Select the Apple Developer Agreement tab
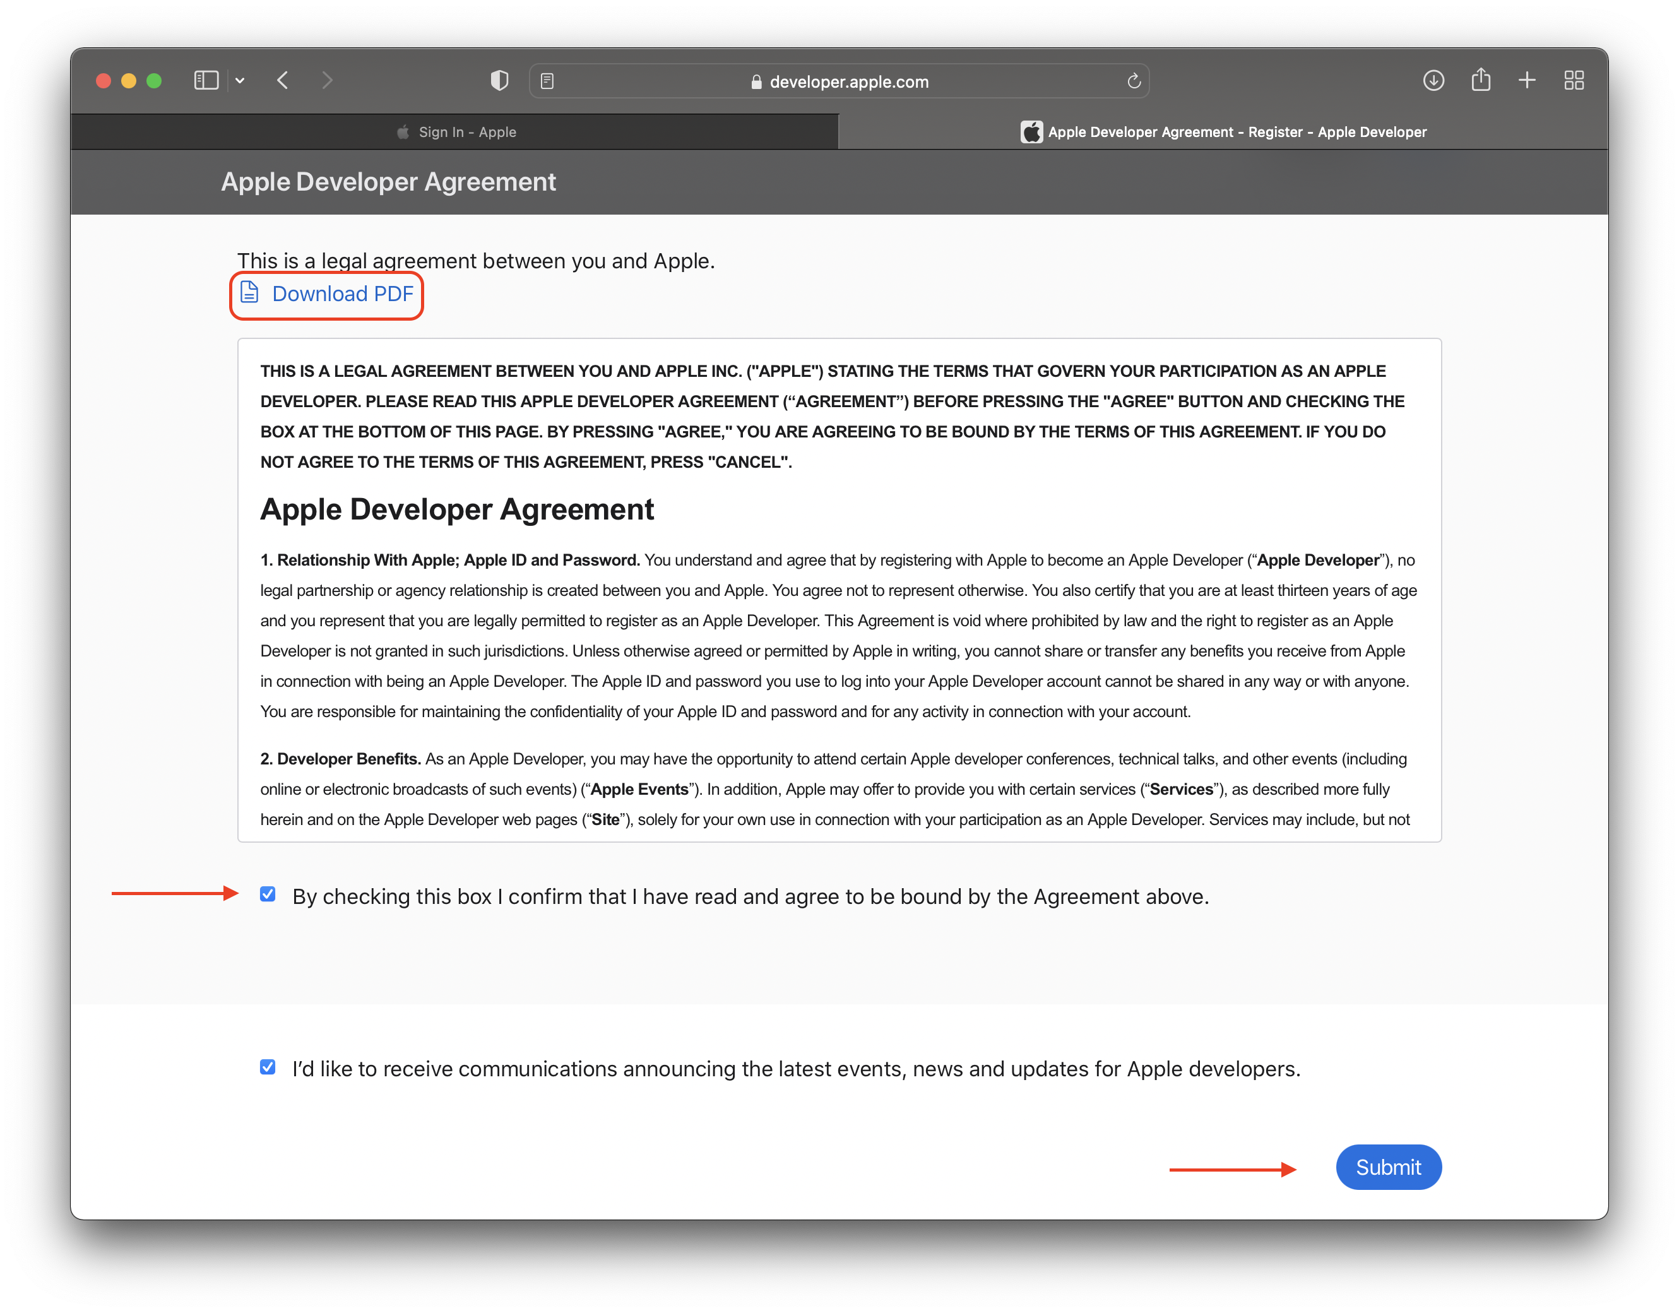The width and height of the screenshot is (1679, 1313). tap(1223, 132)
